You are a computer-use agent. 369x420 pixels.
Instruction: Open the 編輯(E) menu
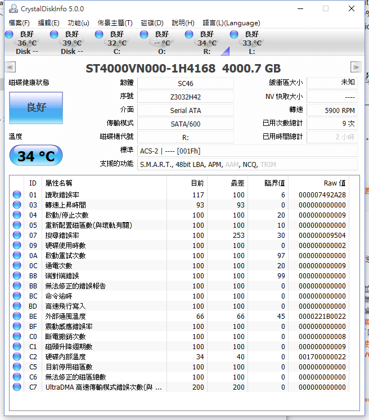48,23
